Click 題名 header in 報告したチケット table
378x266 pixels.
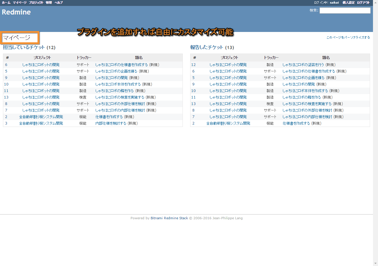[326, 58]
